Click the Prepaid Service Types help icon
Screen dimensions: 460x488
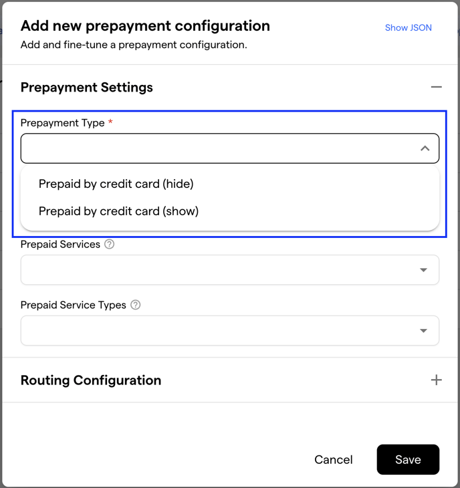135,305
